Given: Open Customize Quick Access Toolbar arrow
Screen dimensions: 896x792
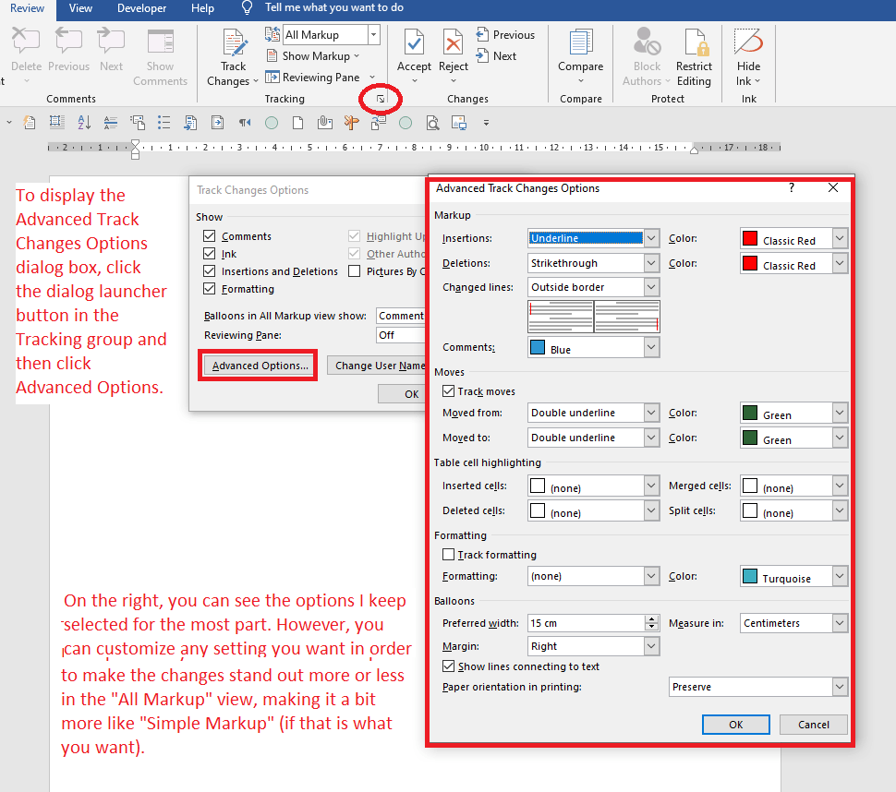Looking at the screenshot, I should click(x=486, y=123).
